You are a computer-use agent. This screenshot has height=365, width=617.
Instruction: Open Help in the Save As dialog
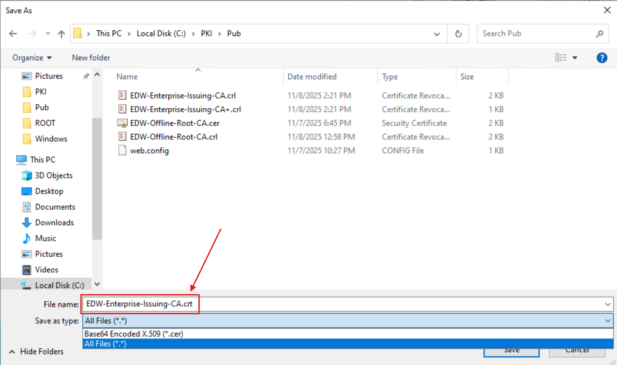click(x=602, y=58)
